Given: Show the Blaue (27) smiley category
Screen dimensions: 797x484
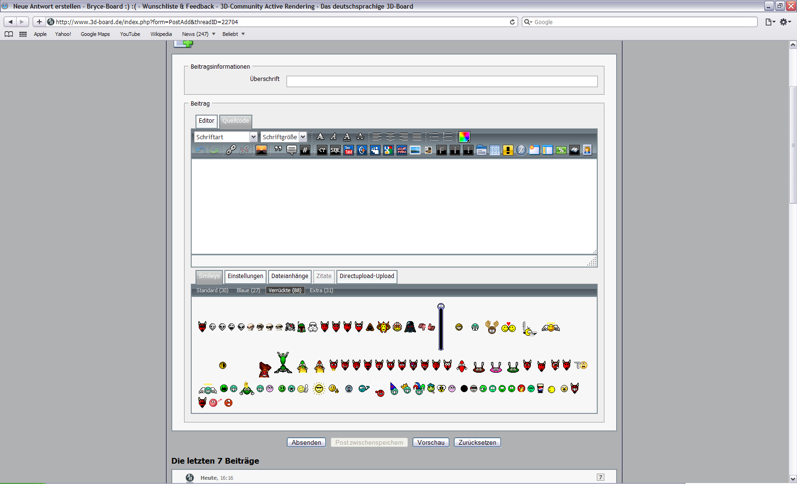Looking at the screenshot, I should coord(249,290).
